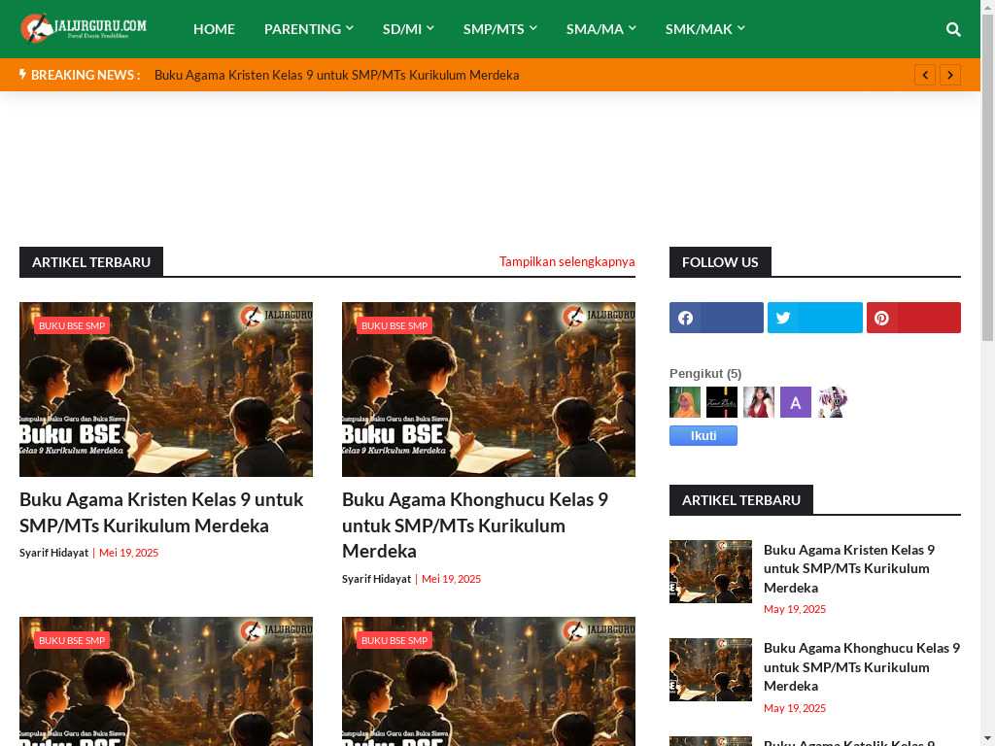
Task: Open main article title Buku Agama Kristen Kelas 9
Action: pyautogui.click(x=161, y=513)
